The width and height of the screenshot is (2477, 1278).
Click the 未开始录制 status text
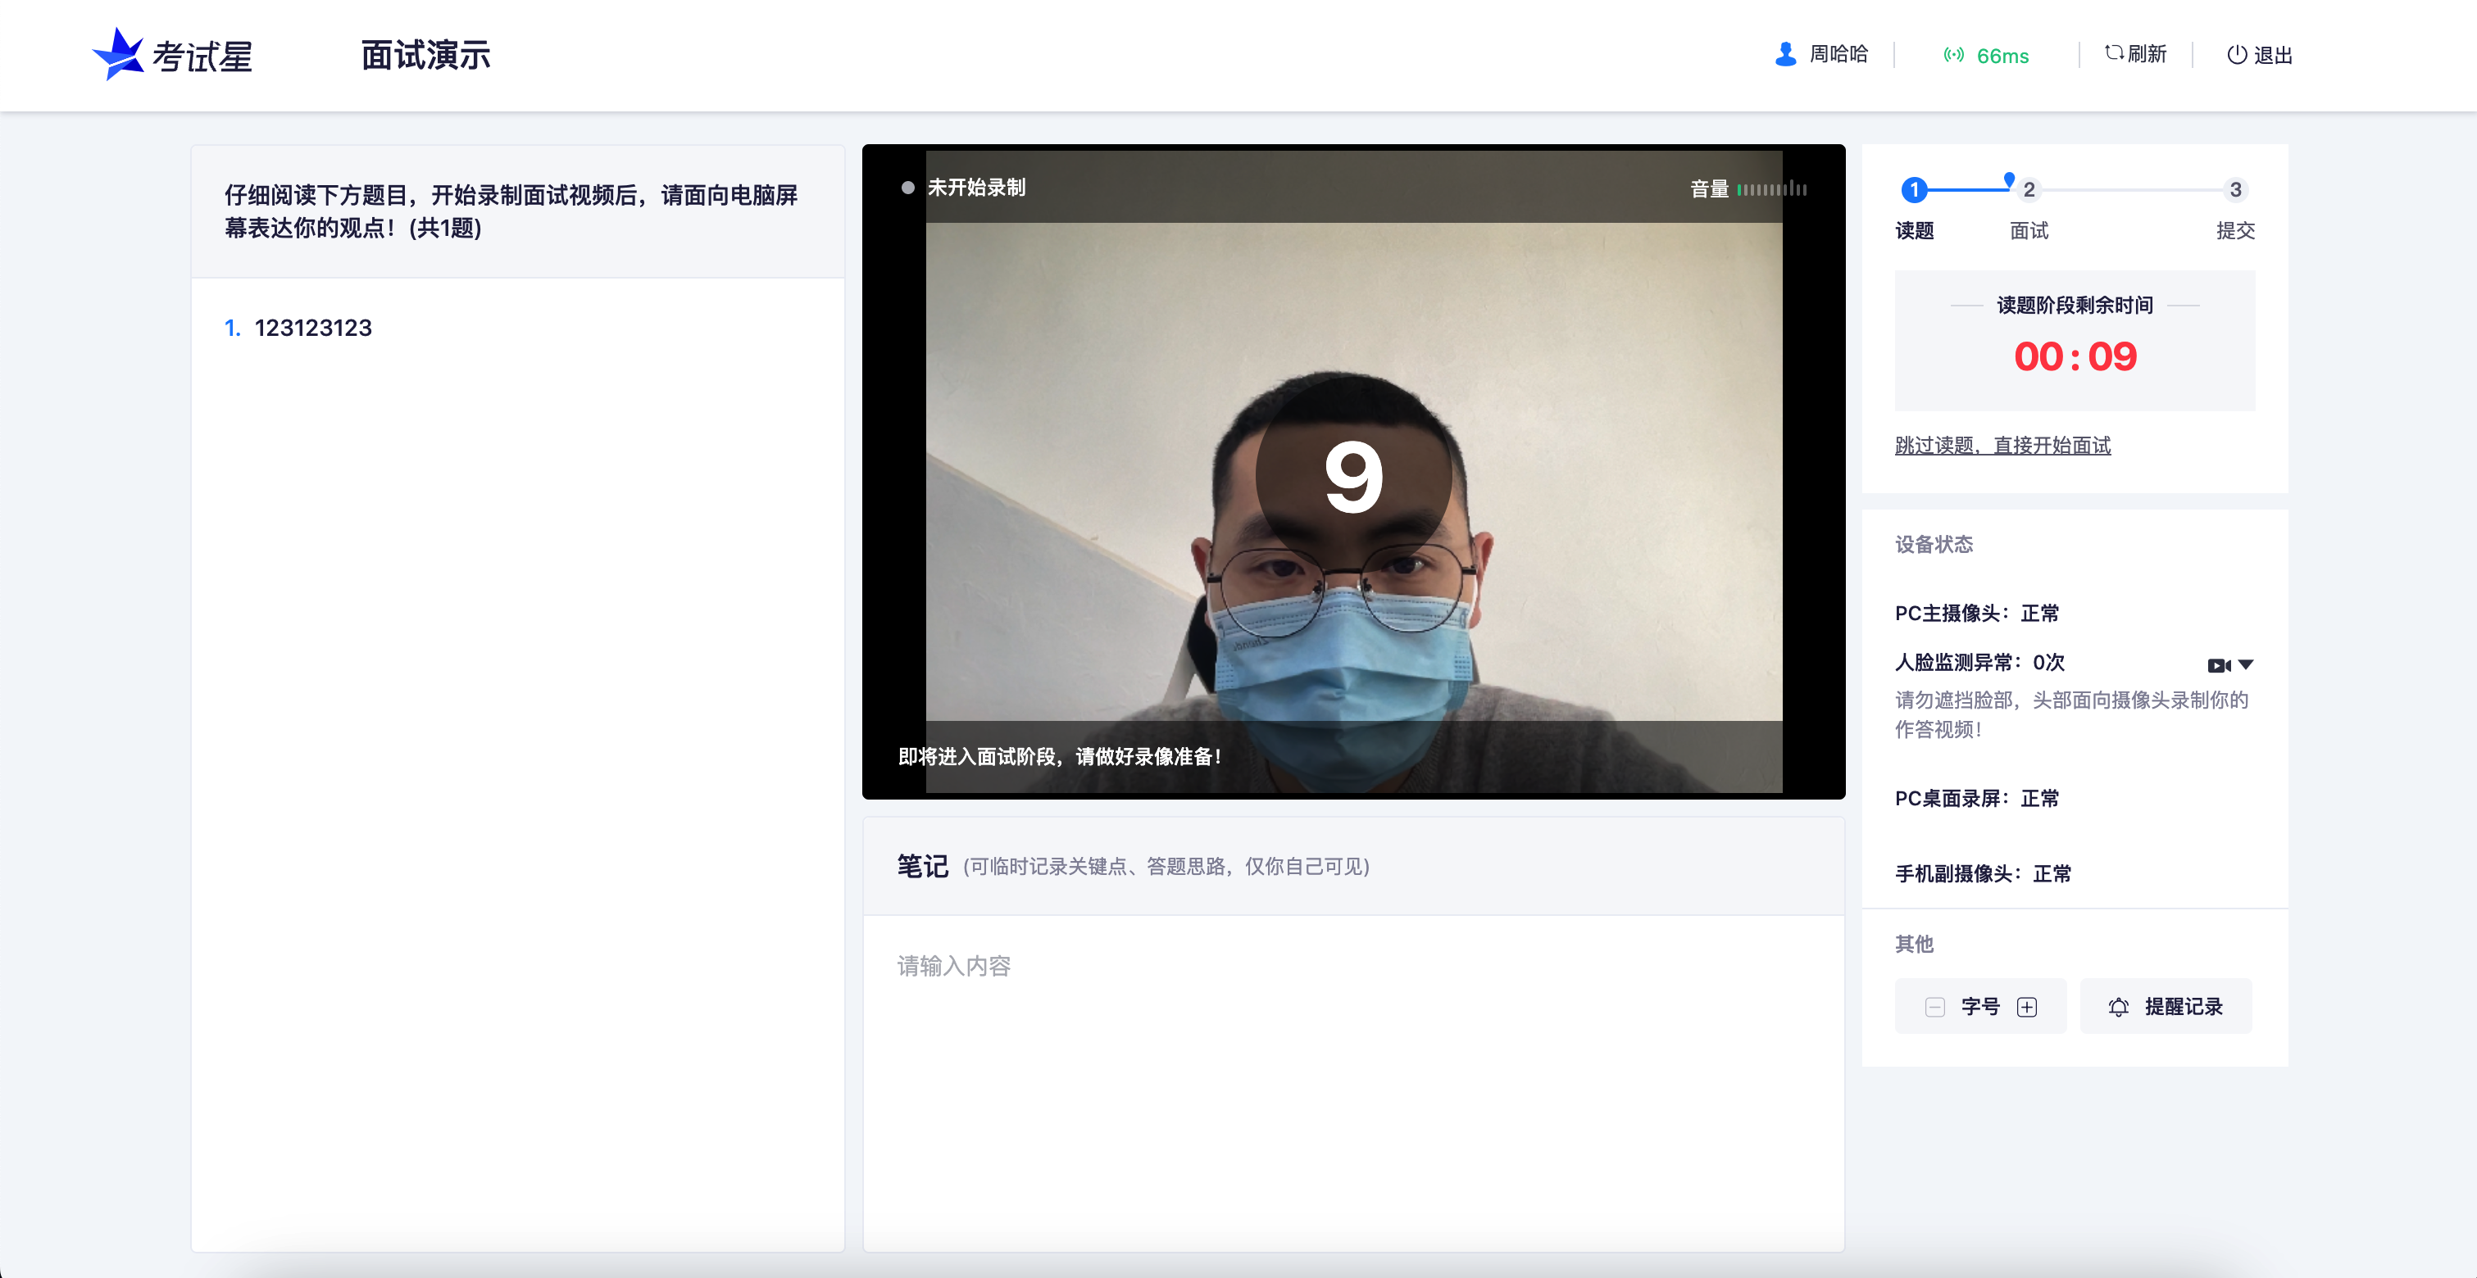tap(976, 188)
